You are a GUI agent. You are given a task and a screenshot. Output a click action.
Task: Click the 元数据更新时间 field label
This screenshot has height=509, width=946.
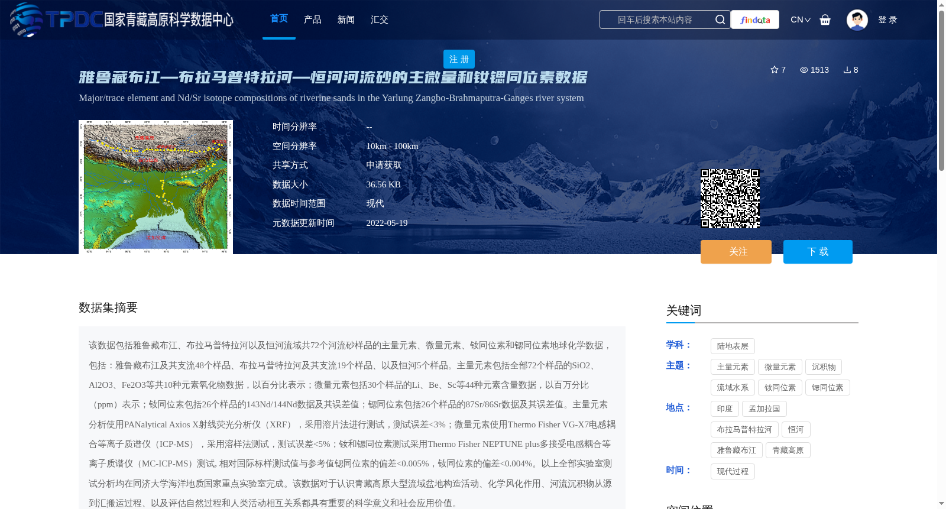(303, 223)
